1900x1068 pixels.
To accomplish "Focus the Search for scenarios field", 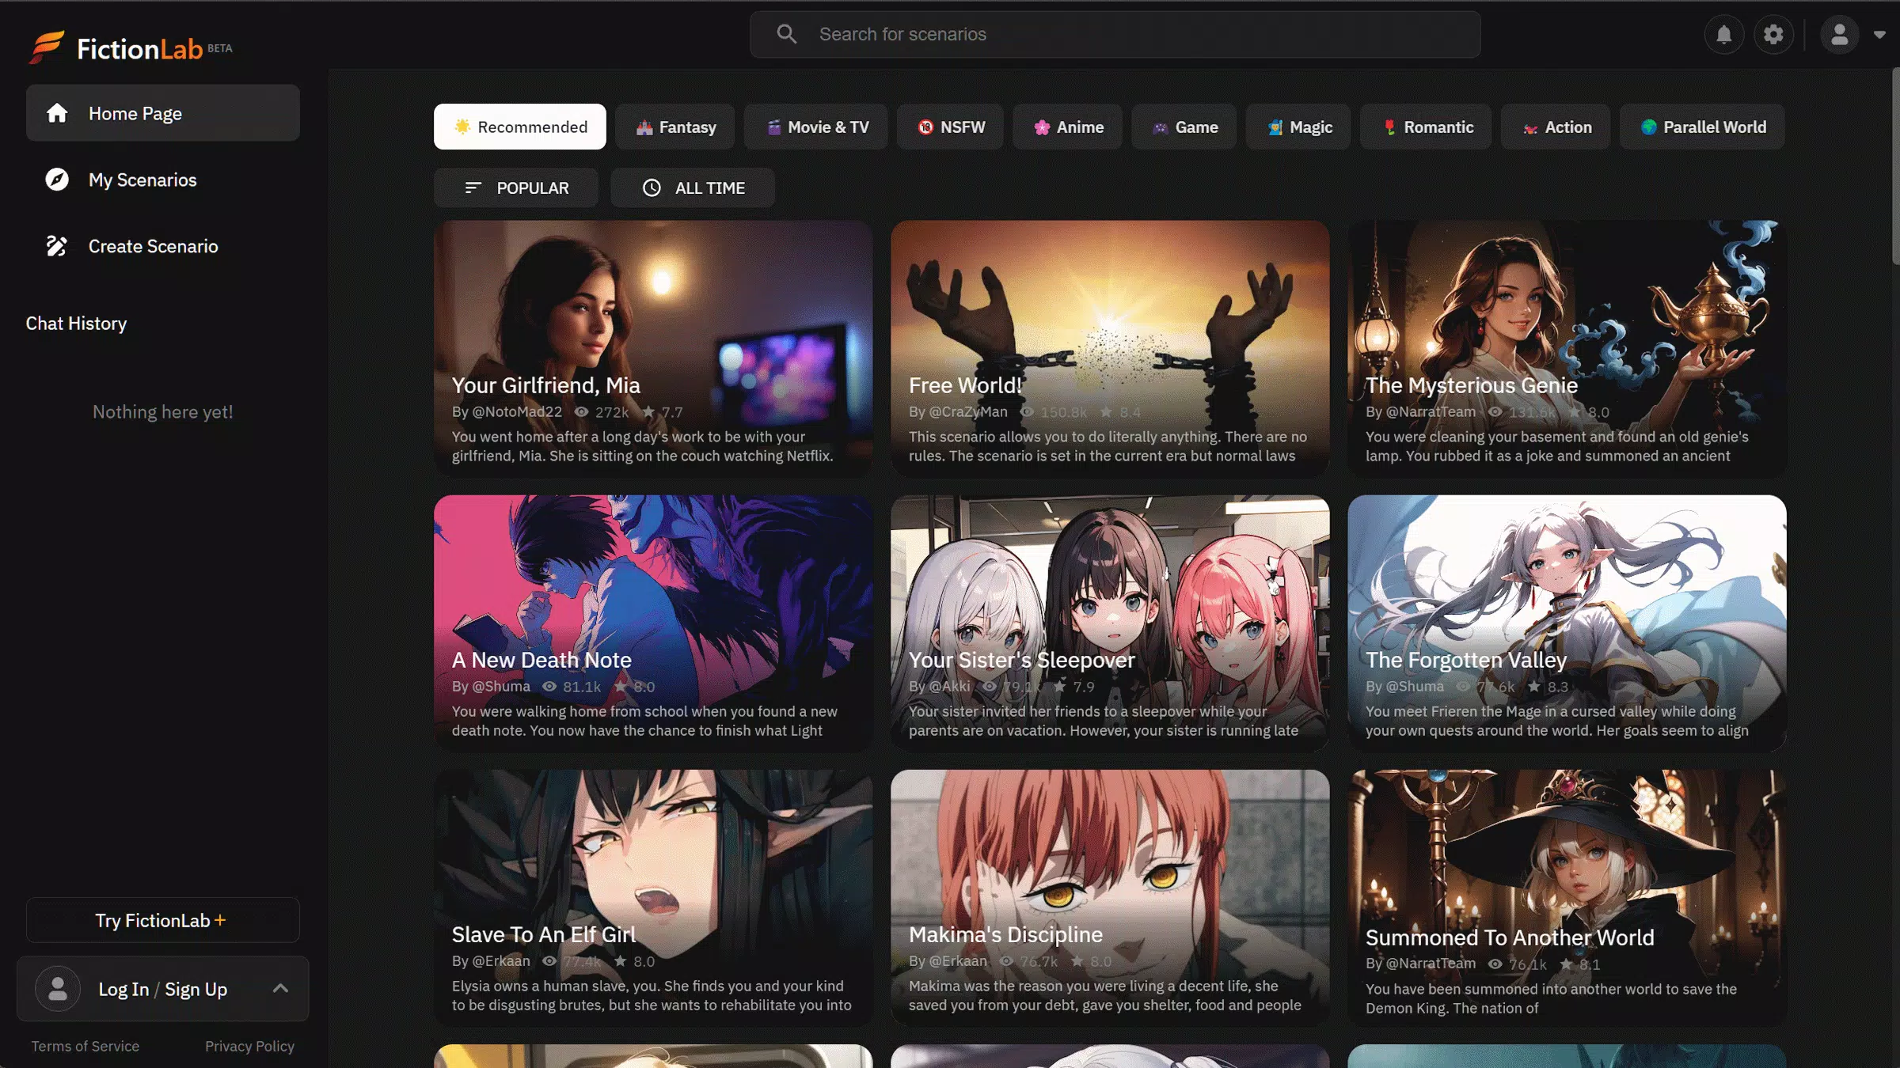I will click(1115, 34).
